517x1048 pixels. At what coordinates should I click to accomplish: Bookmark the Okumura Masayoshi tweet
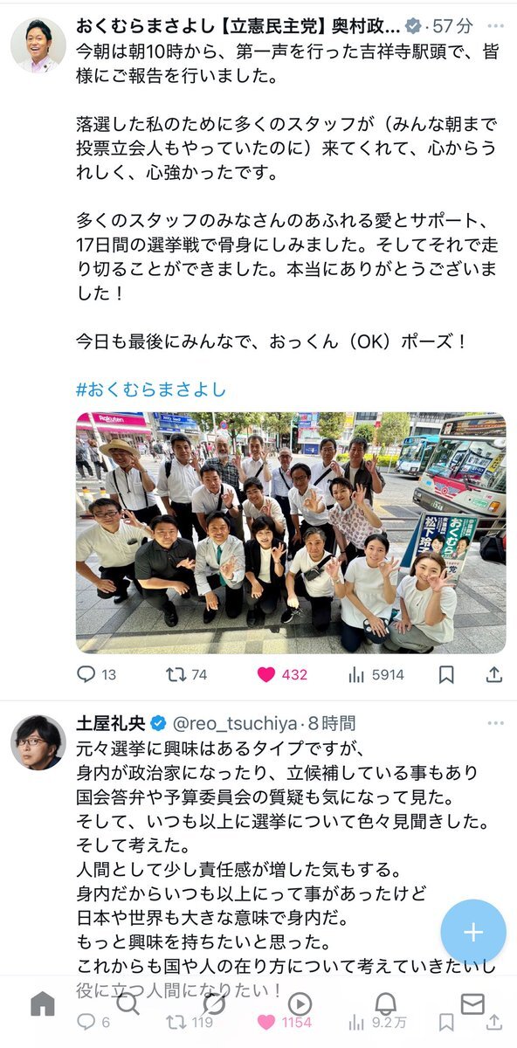(x=446, y=675)
